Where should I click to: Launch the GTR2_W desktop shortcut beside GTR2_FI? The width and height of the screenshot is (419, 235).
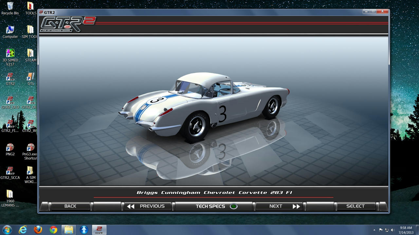29,126
